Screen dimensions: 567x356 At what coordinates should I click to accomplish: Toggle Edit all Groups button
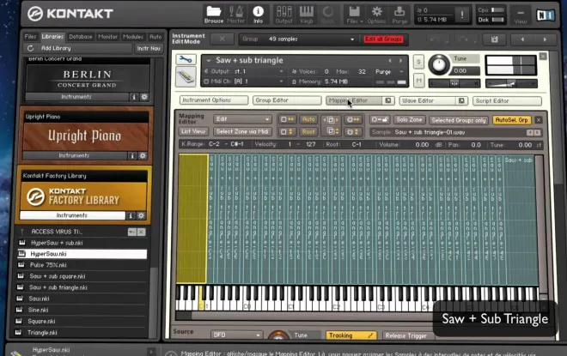383,39
